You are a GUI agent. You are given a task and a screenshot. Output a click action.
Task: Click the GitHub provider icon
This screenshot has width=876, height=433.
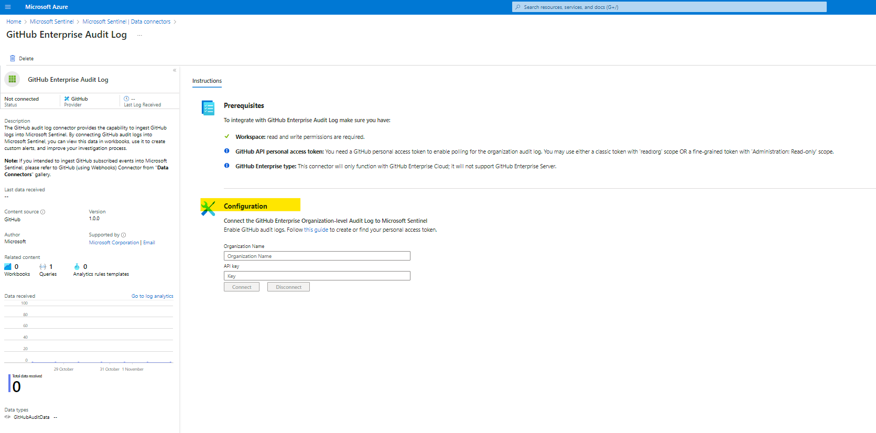[67, 99]
